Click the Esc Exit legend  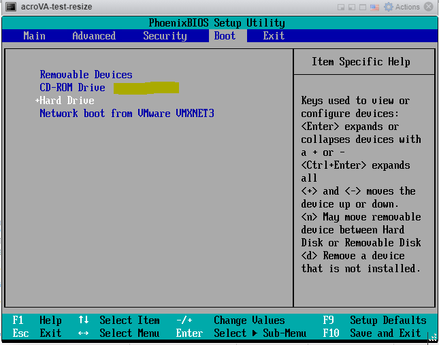point(37,333)
